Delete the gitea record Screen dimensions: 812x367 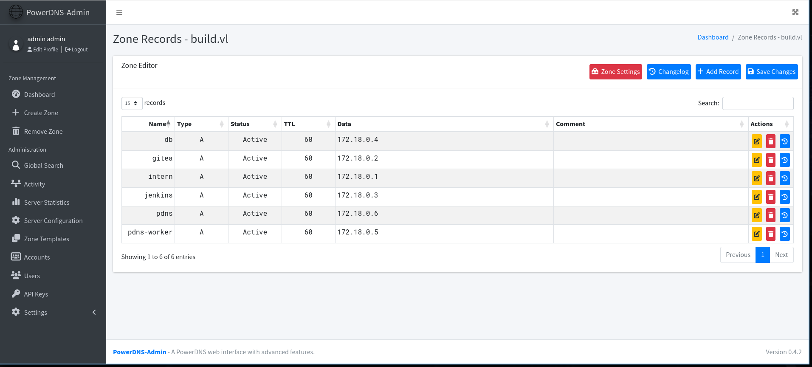point(771,160)
